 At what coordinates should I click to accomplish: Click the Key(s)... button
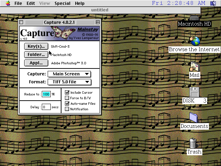tap(36, 46)
